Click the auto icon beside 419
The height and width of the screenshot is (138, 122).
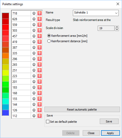click(x=34, y=42)
